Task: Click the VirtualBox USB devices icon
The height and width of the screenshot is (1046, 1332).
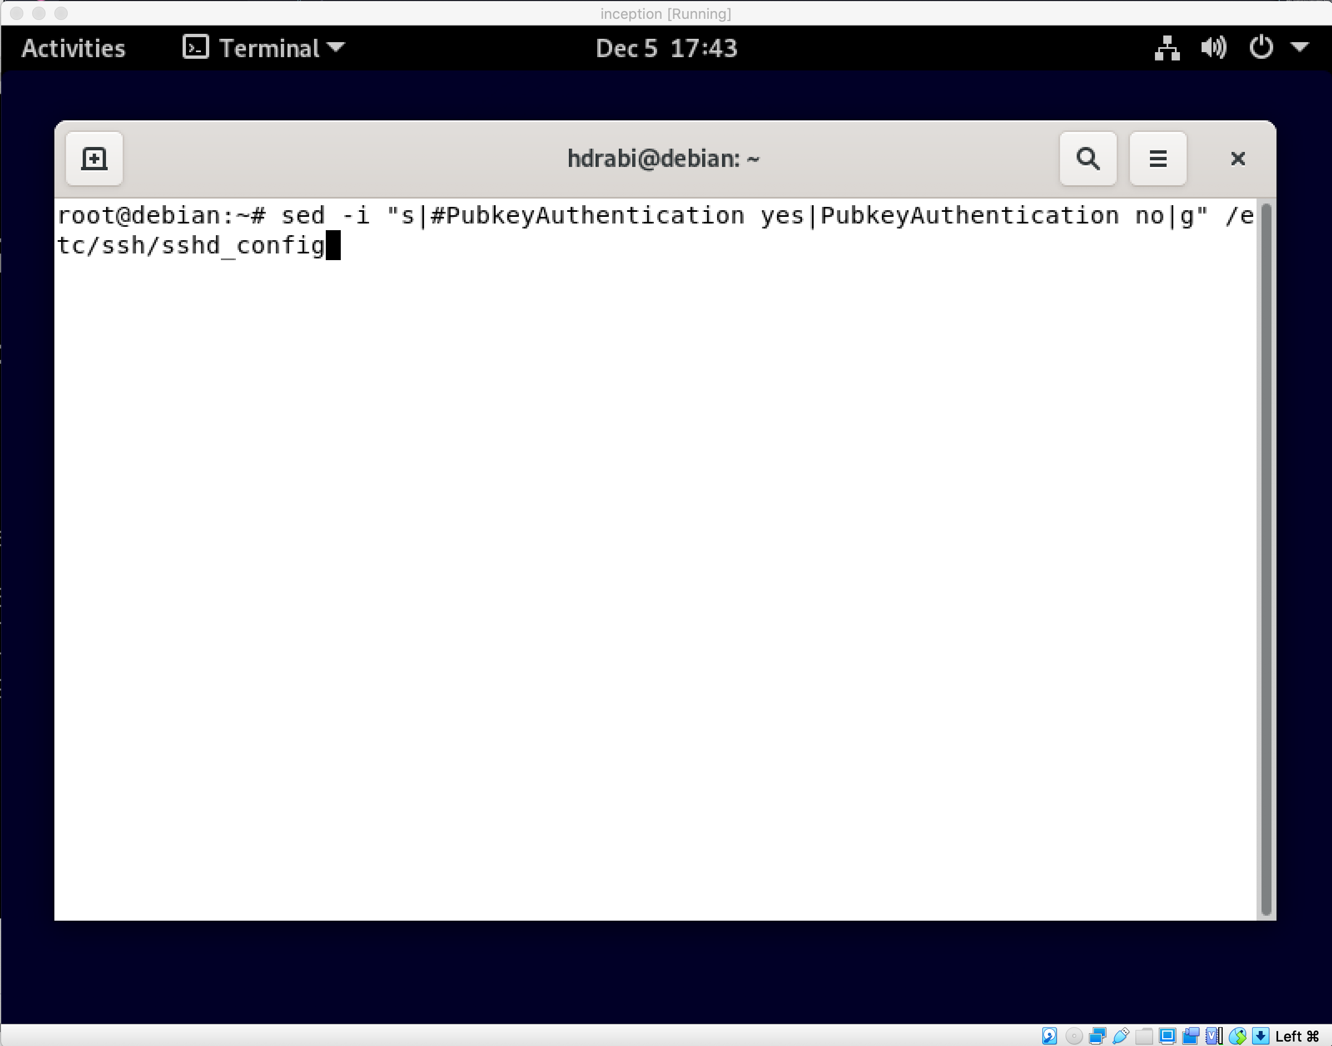Action: click(1121, 1035)
